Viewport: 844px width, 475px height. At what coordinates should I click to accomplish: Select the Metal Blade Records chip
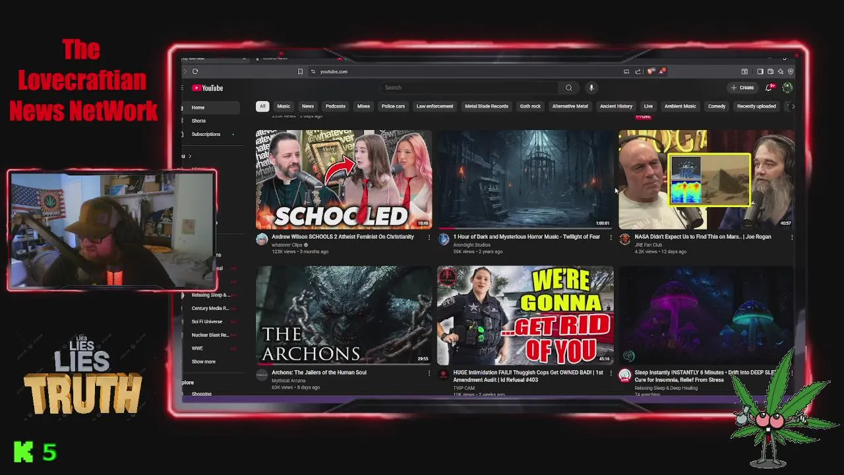pyautogui.click(x=487, y=106)
